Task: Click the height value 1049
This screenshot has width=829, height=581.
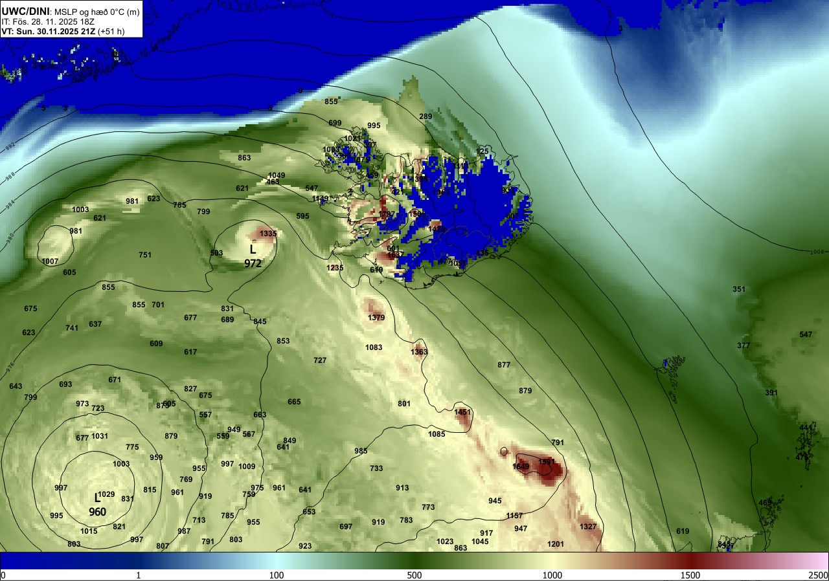Action: [277, 175]
